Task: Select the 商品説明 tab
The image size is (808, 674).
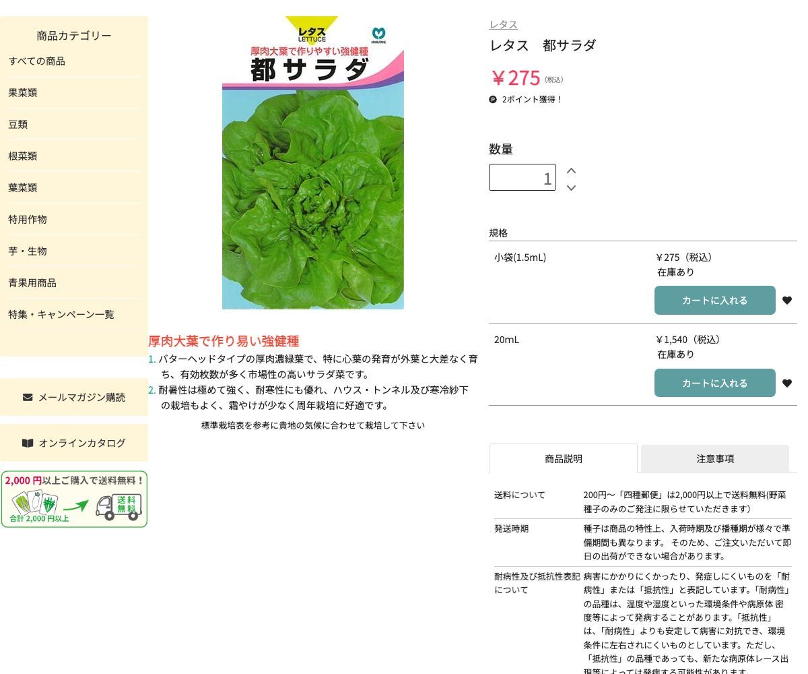Action: tap(564, 458)
